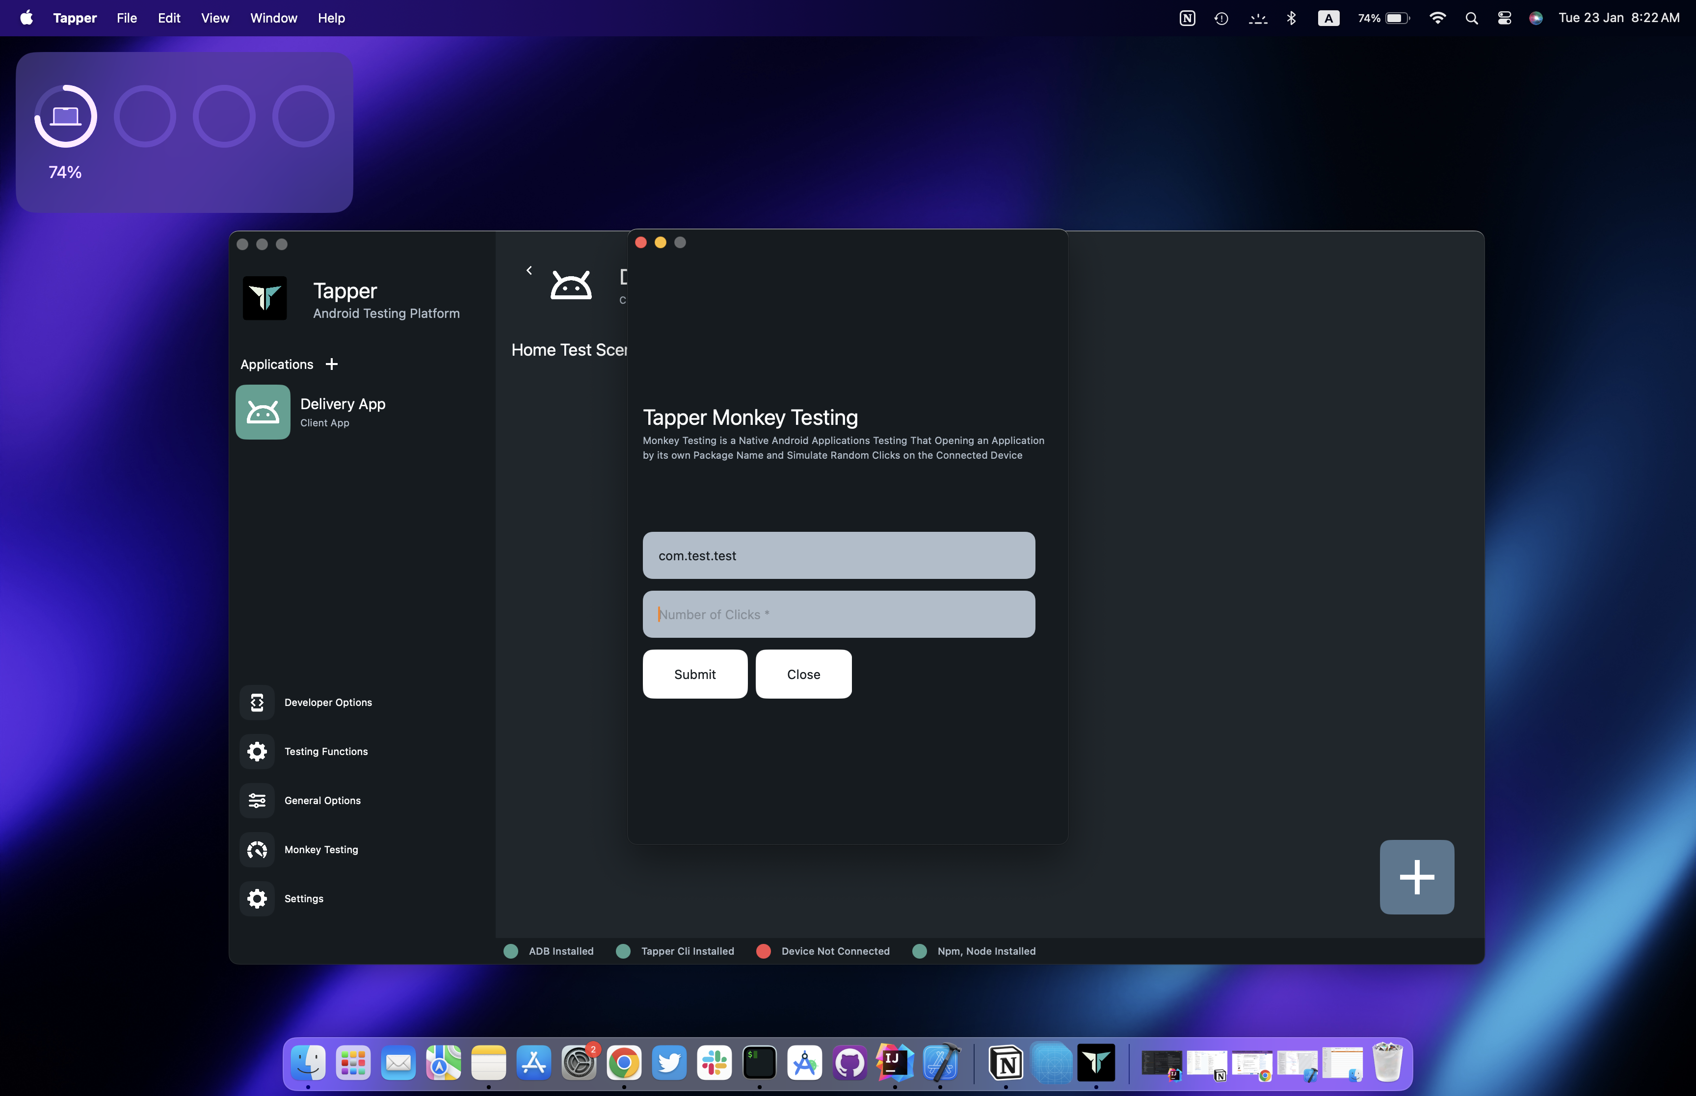The height and width of the screenshot is (1096, 1696).
Task: Open Notion from the Dock
Action: click(x=1006, y=1063)
